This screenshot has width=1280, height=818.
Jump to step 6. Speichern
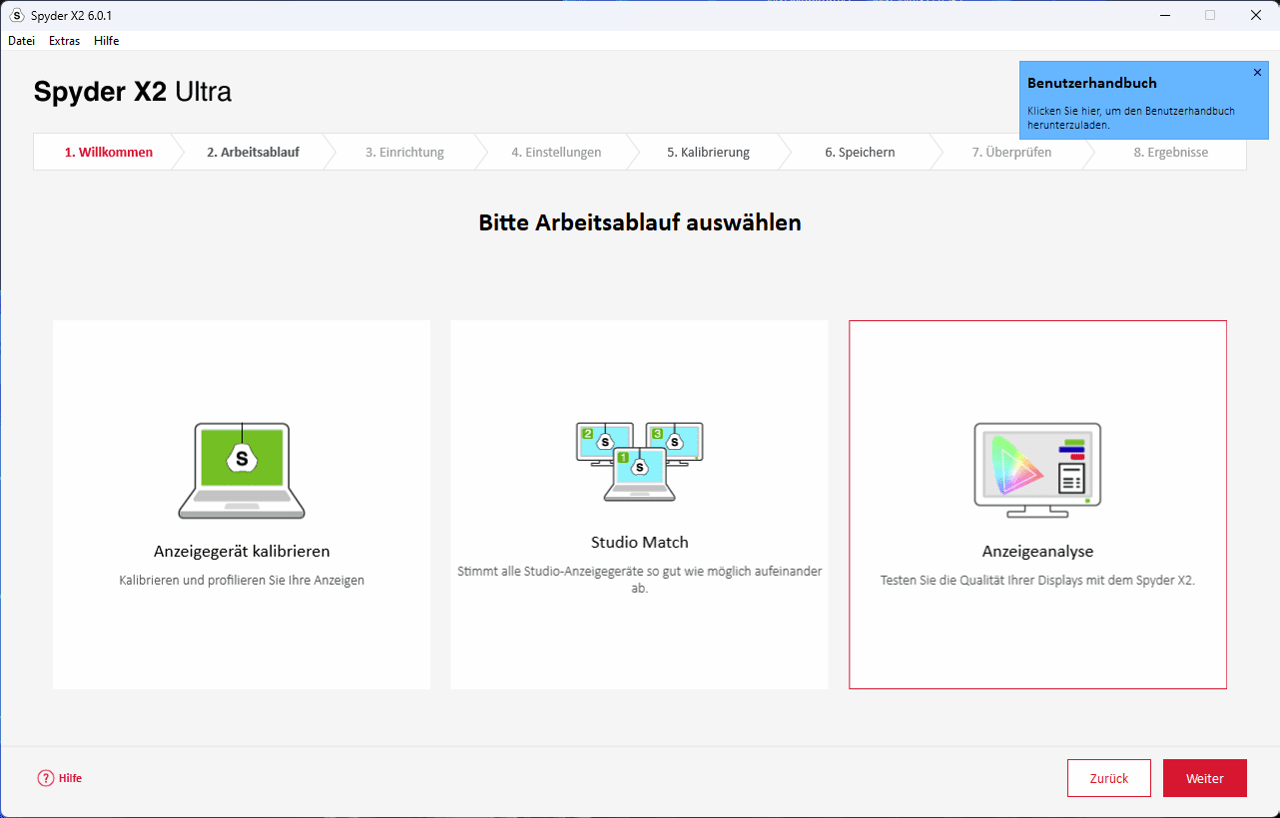click(x=860, y=153)
